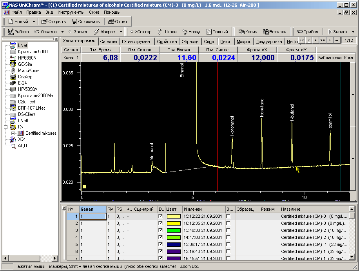Expand the Certified mixtures tree node
The image size is (359, 271).
[x=13, y=133]
